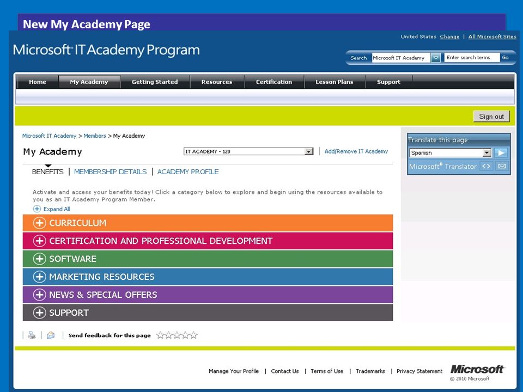The image size is (523, 392).
Task: Rate the page with the third star
Action: (177, 335)
